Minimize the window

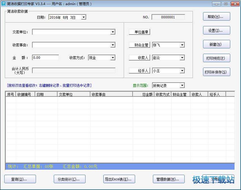coord(216,4)
